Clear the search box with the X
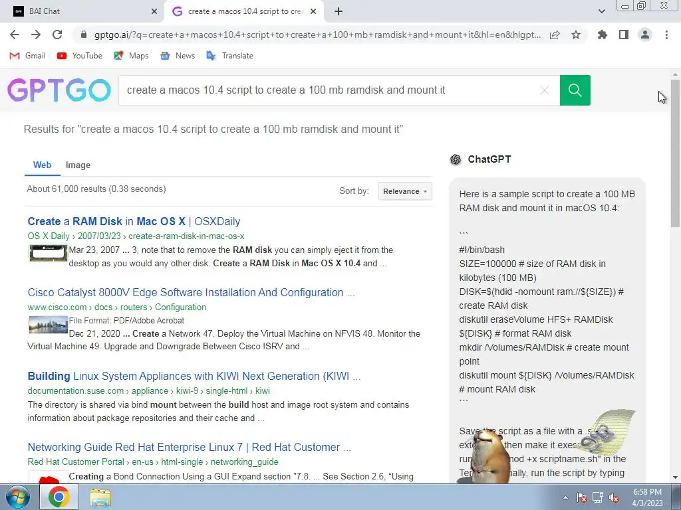This screenshot has width=681, height=510. 544,90
